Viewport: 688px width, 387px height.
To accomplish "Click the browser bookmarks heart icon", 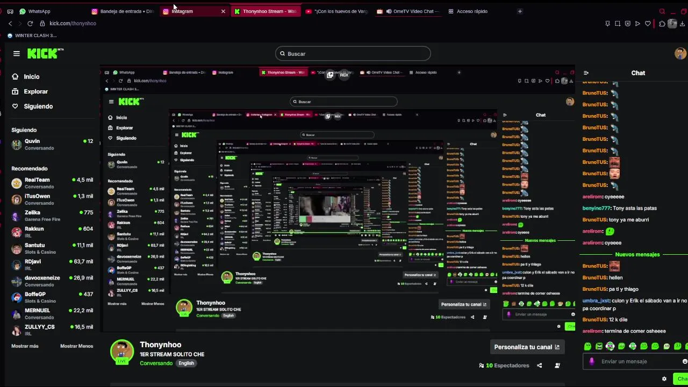I will coord(648,24).
